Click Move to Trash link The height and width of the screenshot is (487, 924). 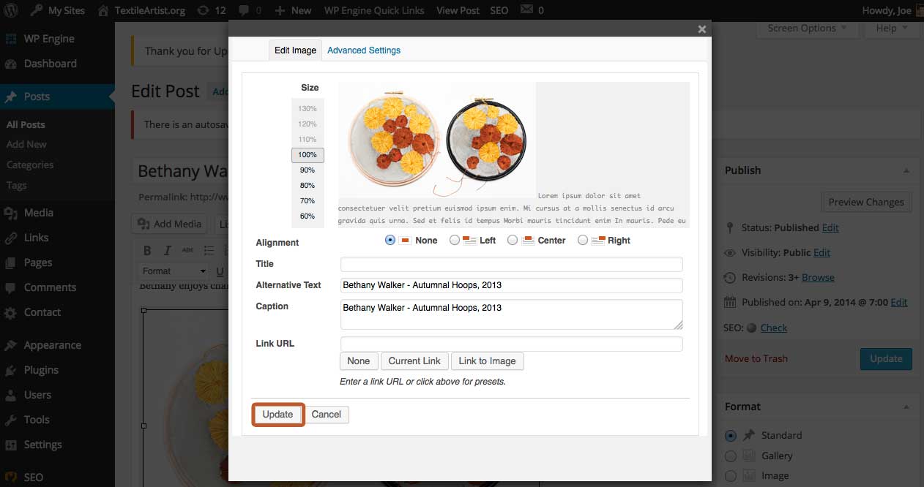(x=756, y=359)
